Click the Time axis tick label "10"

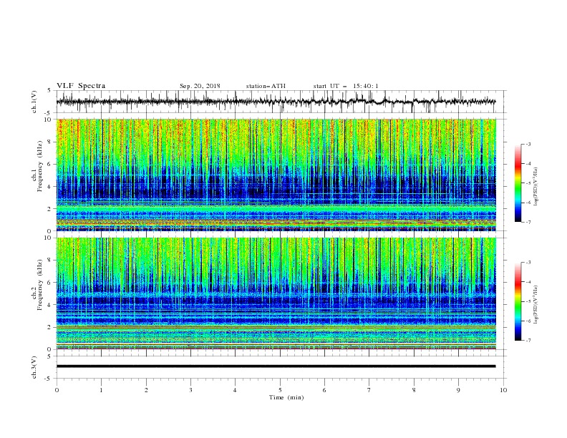[503, 390]
